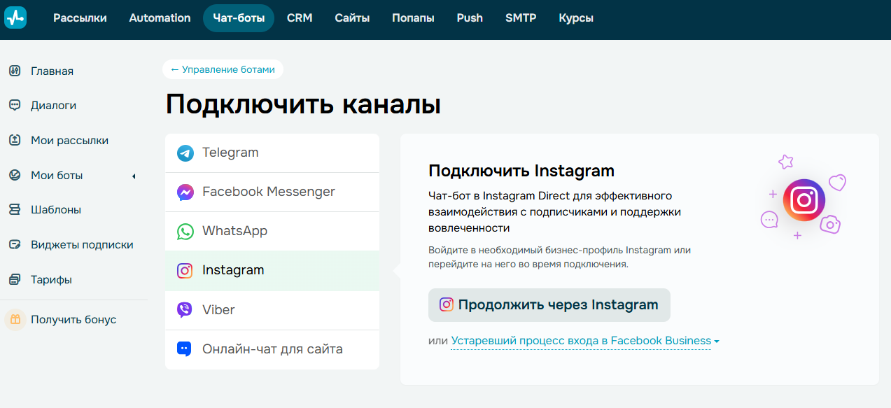The image size is (891, 408).
Task: Click the Шаблоны stack icon
Action: pos(15,209)
